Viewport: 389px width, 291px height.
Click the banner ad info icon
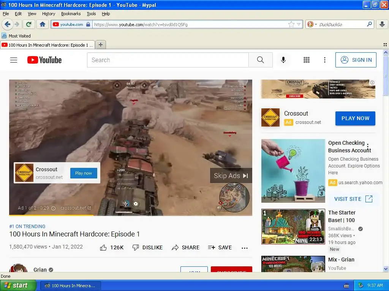(372, 83)
